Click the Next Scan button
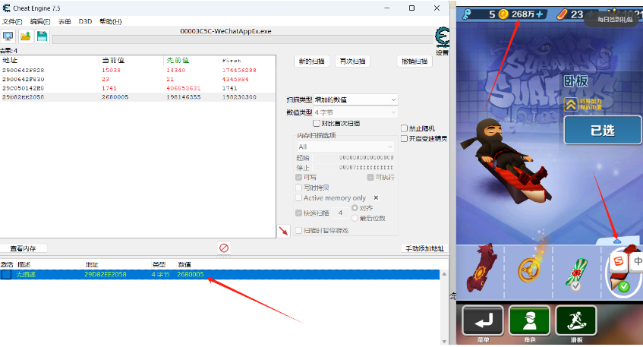Viewport: 643px width, 347px height. [353, 61]
